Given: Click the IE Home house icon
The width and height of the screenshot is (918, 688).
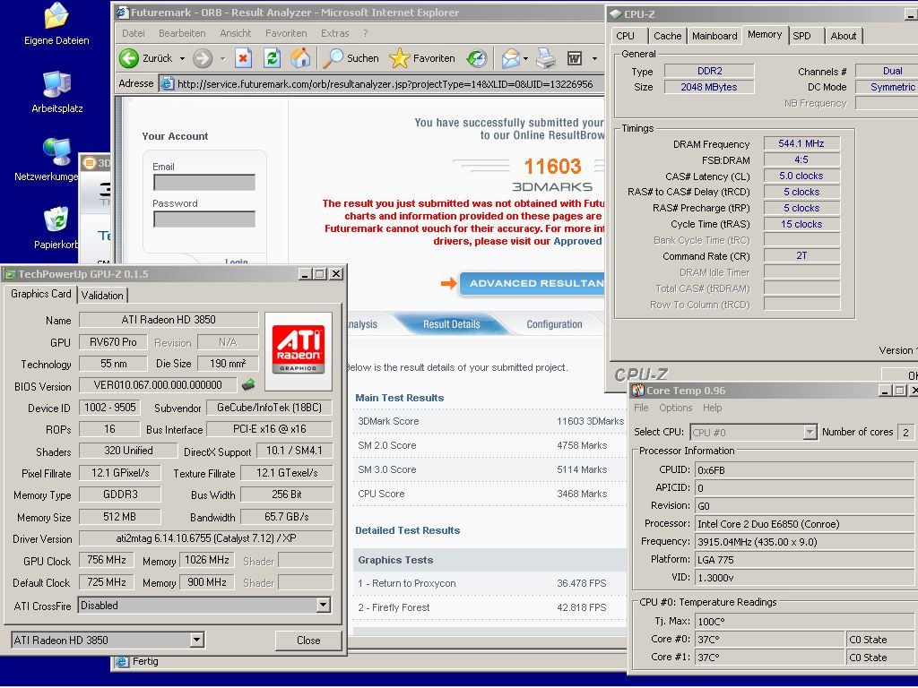Looking at the screenshot, I should click(x=299, y=57).
